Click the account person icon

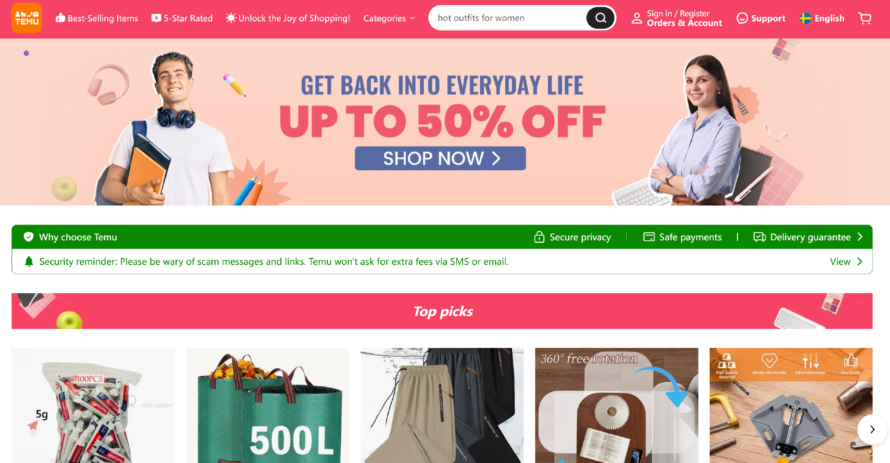(637, 18)
